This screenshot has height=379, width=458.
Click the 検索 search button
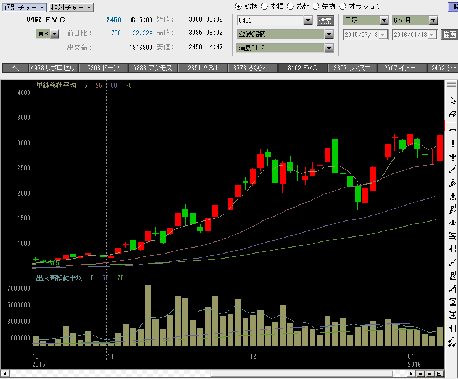[x=325, y=21]
